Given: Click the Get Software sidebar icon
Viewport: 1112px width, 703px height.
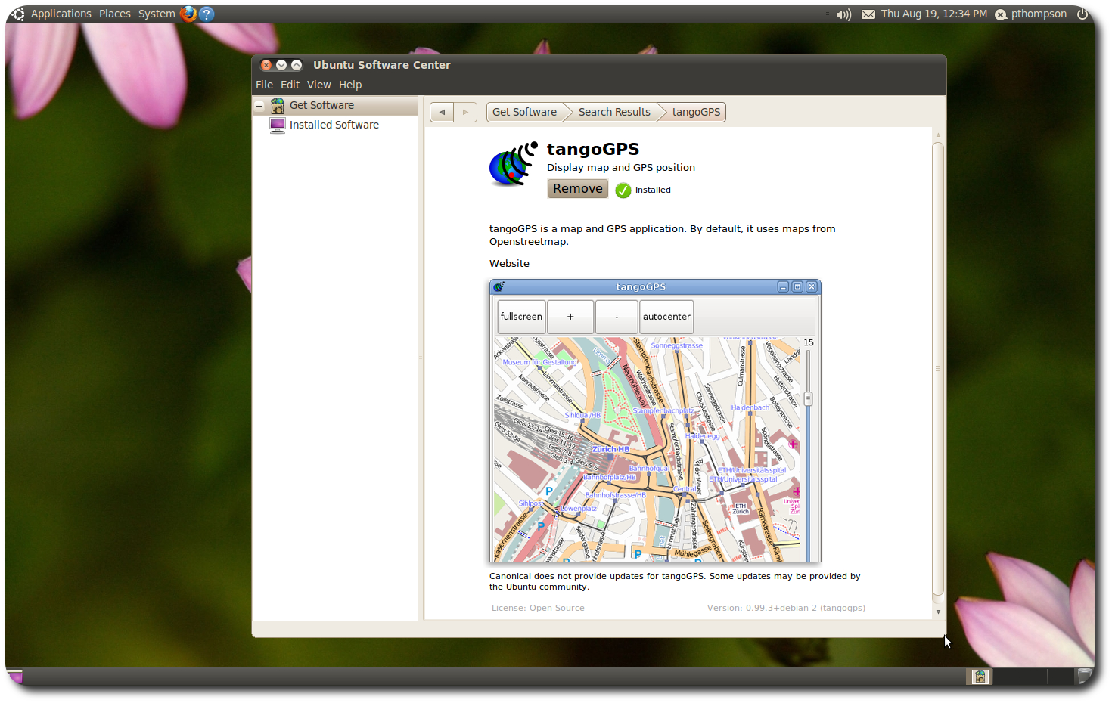Looking at the screenshot, I should pyautogui.click(x=278, y=105).
